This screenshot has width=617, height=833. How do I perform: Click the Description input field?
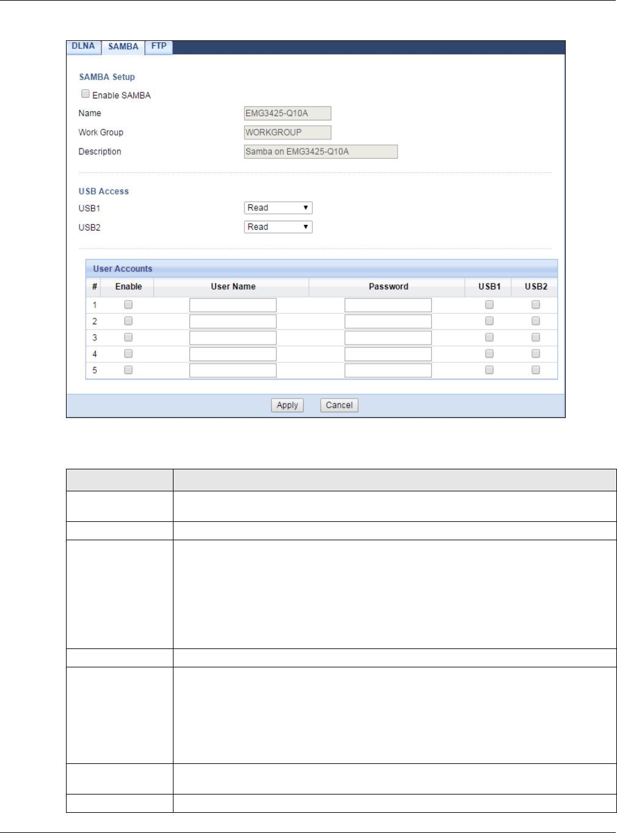321,152
